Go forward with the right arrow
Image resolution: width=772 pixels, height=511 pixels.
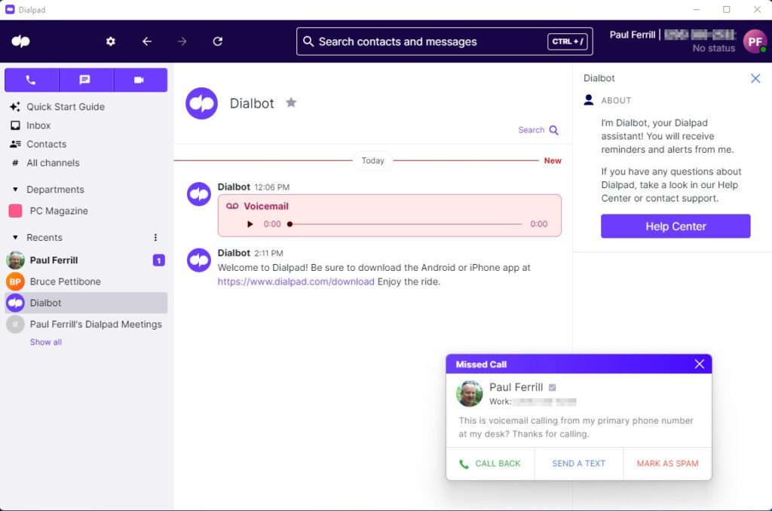pos(182,41)
